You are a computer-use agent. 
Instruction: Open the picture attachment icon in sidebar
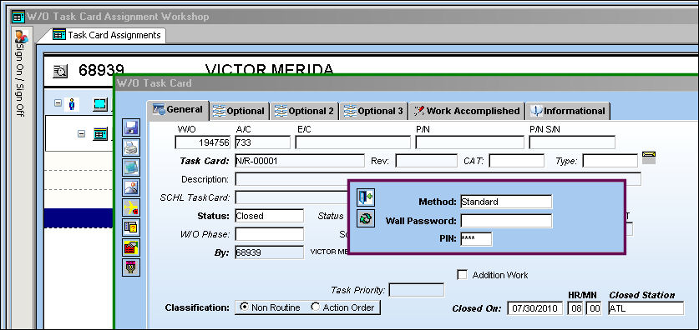click(131, 187)
